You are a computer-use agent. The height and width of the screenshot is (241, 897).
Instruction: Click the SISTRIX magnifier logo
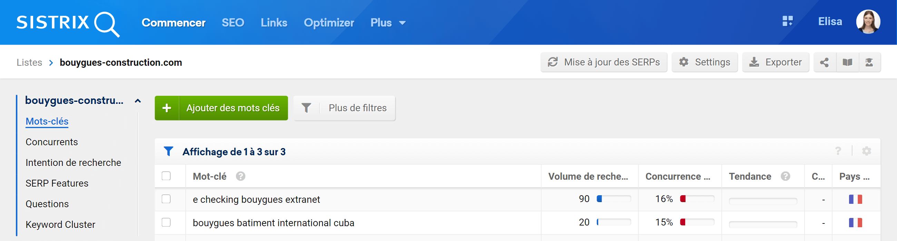(x=68, y=24)
